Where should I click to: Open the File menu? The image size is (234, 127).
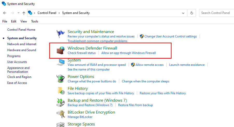click(5, 21)
